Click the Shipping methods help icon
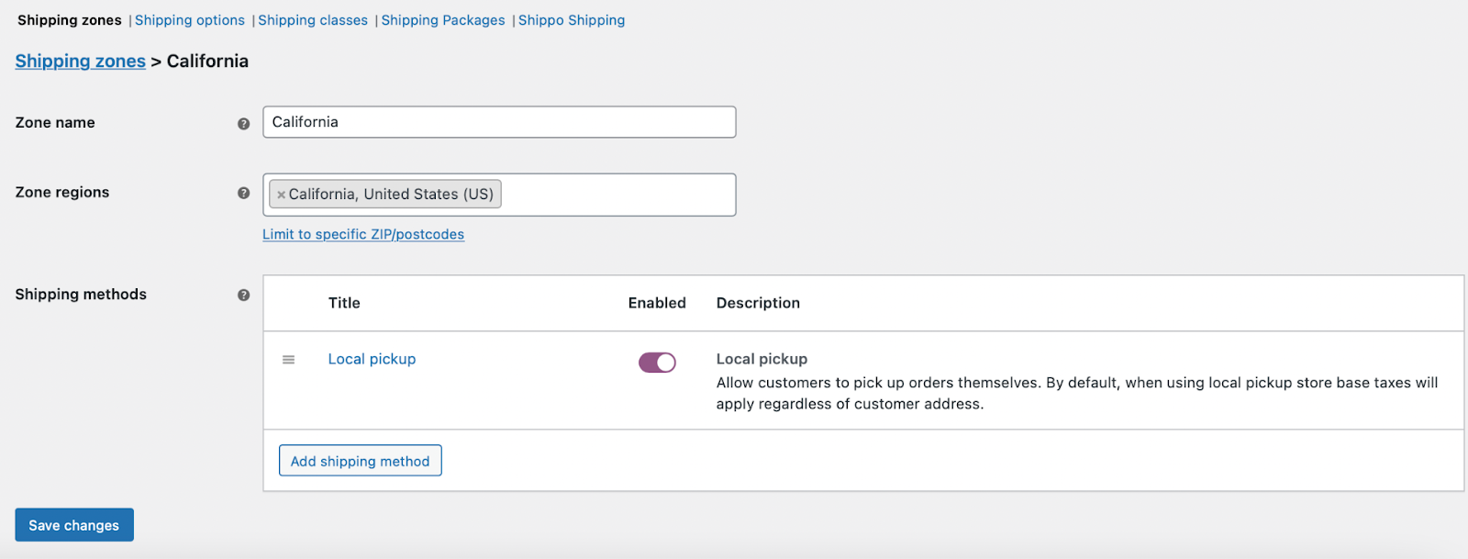The image size is (1468, 559). pos(243,295)
